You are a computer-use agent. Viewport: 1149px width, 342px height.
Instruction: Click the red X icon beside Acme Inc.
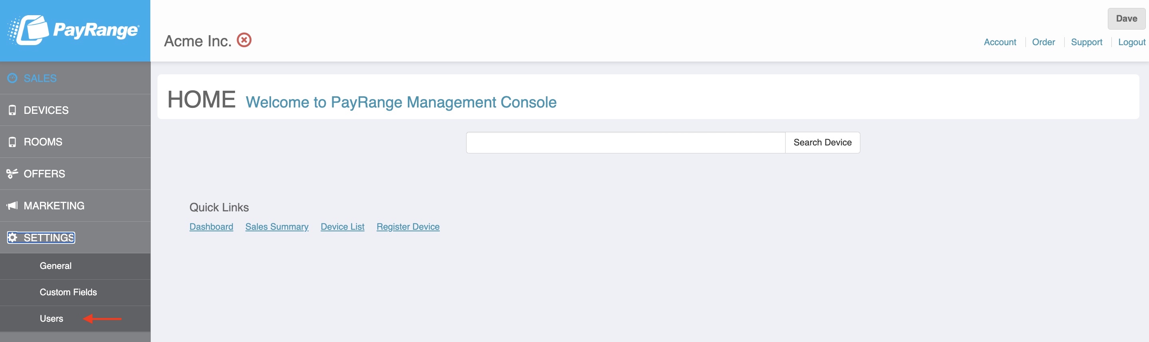point(244,40)
